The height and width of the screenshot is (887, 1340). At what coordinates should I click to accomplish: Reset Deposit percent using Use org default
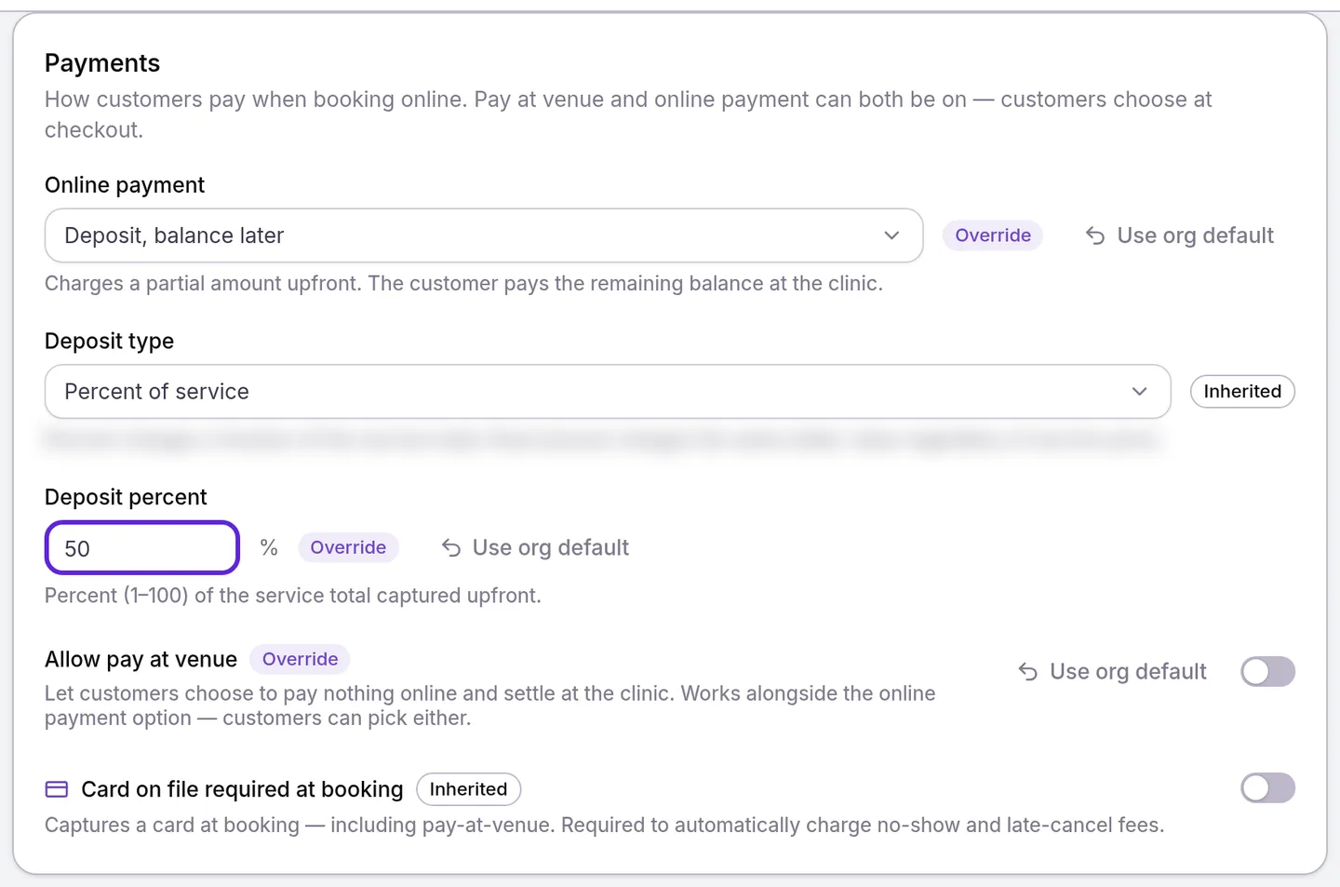(x=535, y=547)
